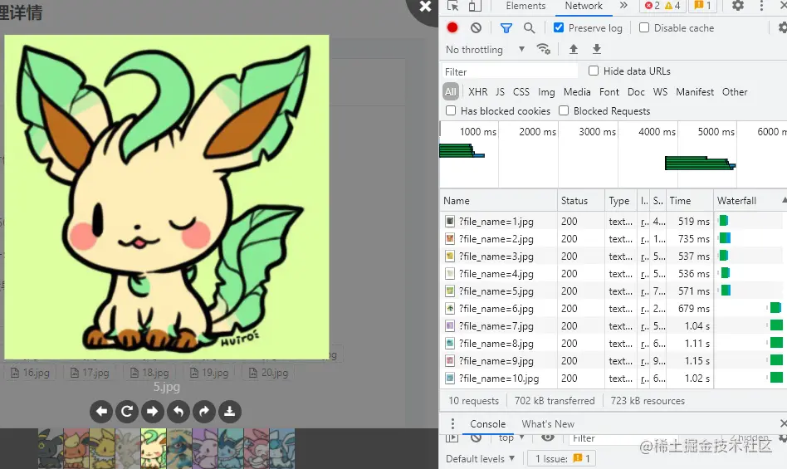787x469 pixels.
Task: Click the Import HAR file upload icon
Action: pyautogui.click(x=573, y=49)
